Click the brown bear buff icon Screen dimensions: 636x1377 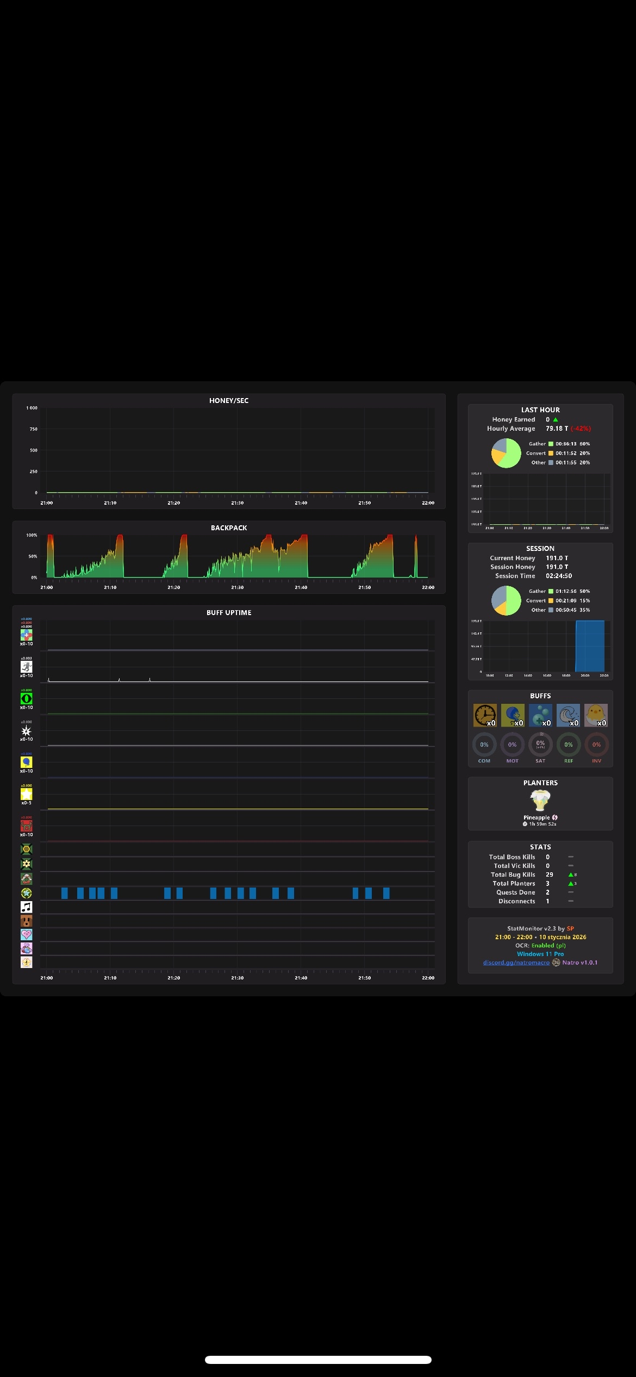click(26, 921)
